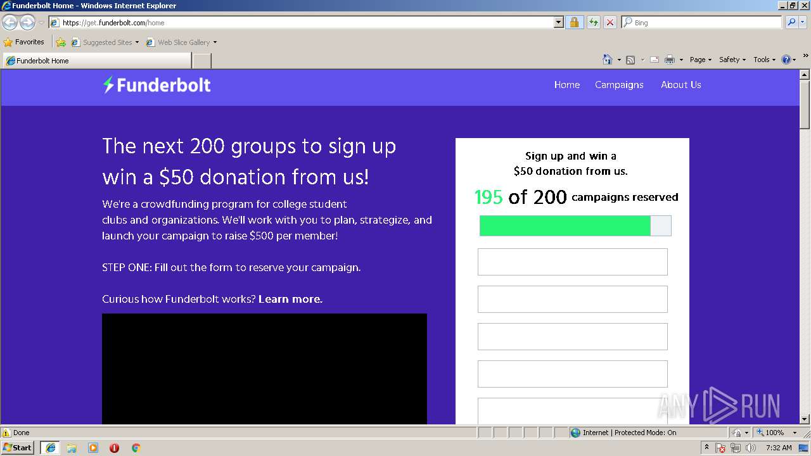Click the Bing search box
Screen dimensions: 811x456
point(702,22)
